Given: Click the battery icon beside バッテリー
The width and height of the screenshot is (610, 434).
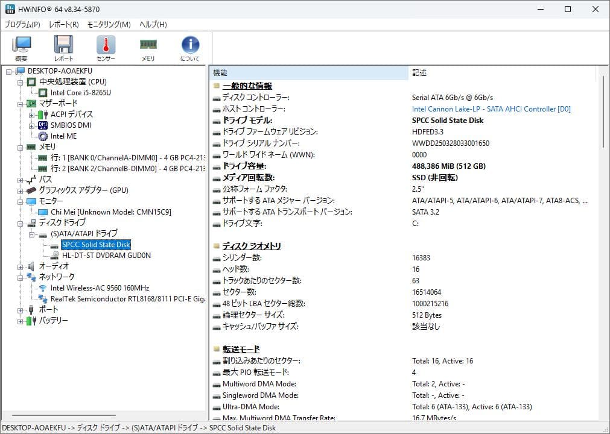Looking at the screenshot, I should pos(31,321).
